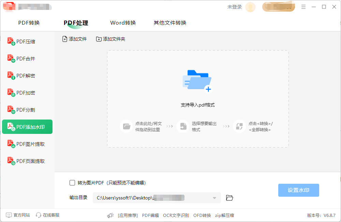The width and height of the screenshot is (341, 222).
Task: Click the 添加文件 toolbar label
Action: coord(78,39)
